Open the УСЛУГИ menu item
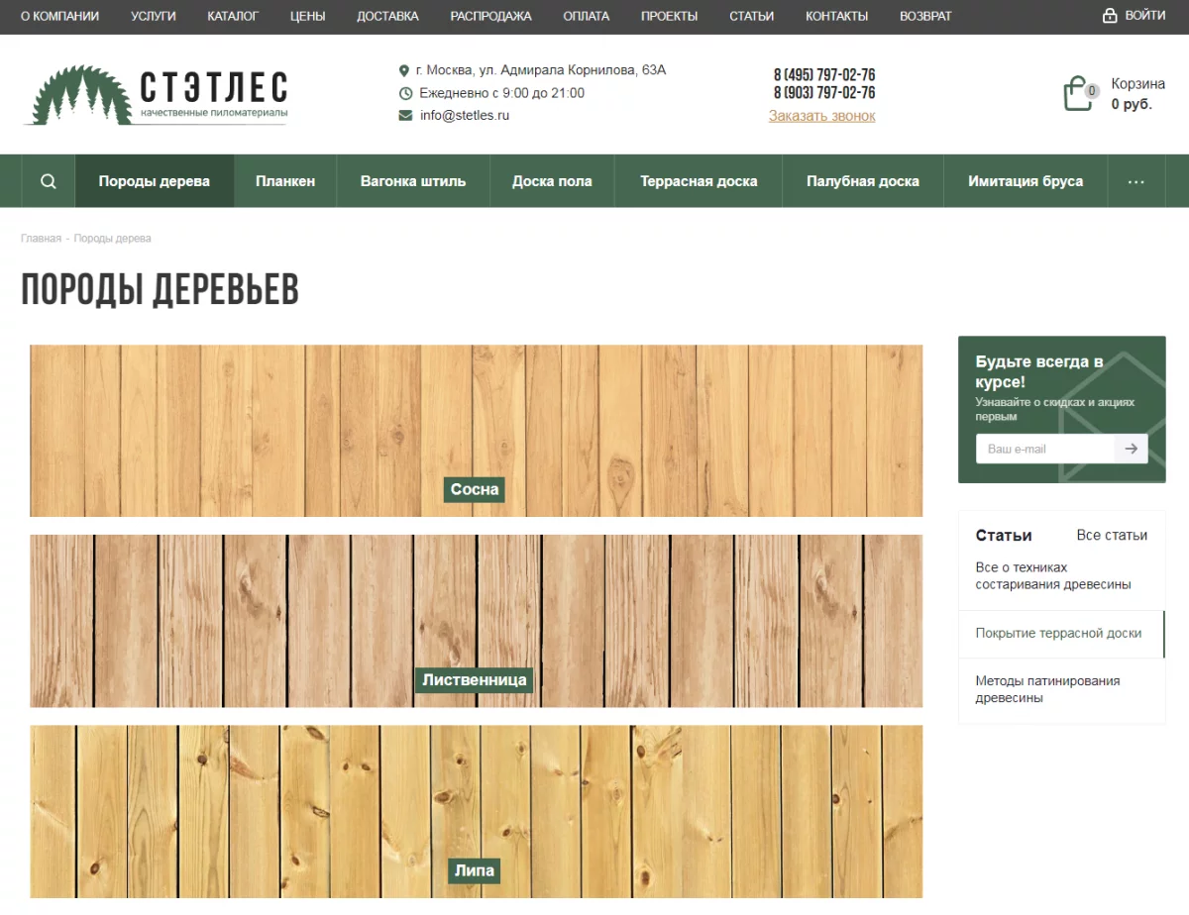The image size is (1189, 915). pyautogui.click(x=153, y=16)
